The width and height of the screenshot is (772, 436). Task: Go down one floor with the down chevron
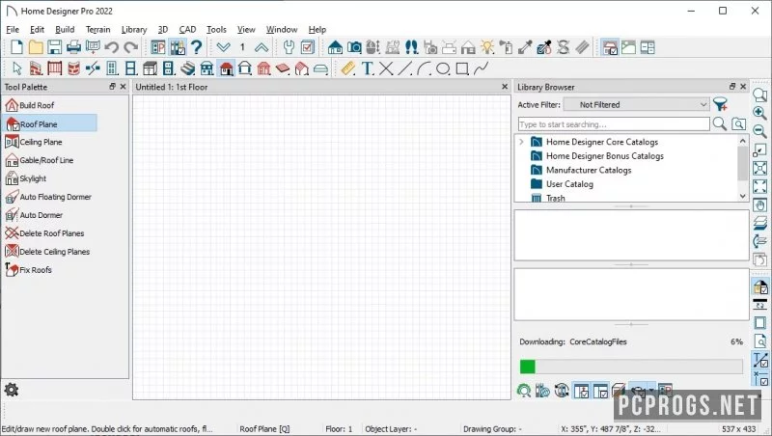(223, 47)
